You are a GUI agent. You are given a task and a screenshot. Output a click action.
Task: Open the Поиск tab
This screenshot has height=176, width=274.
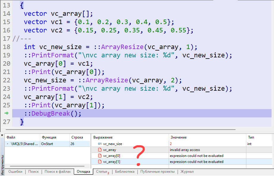[x=34, y=172]
